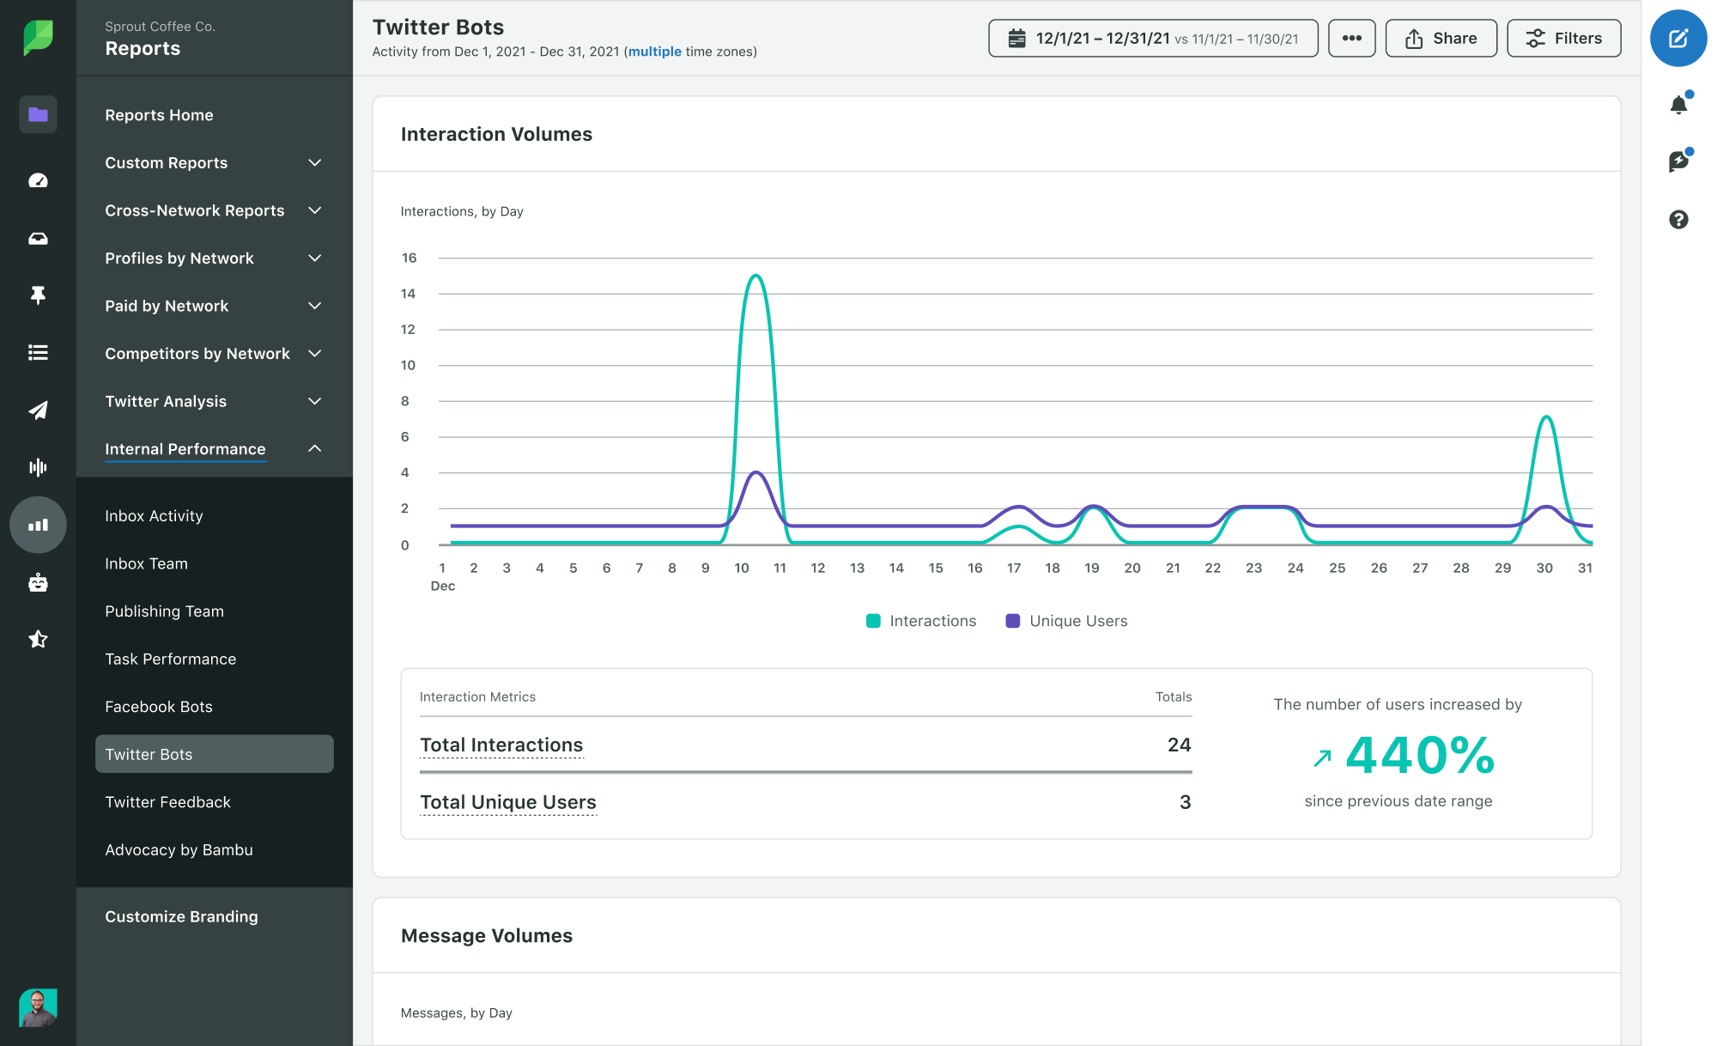
Task: Toggle Interactions legend swatch
Action: [x=873, y=621]
